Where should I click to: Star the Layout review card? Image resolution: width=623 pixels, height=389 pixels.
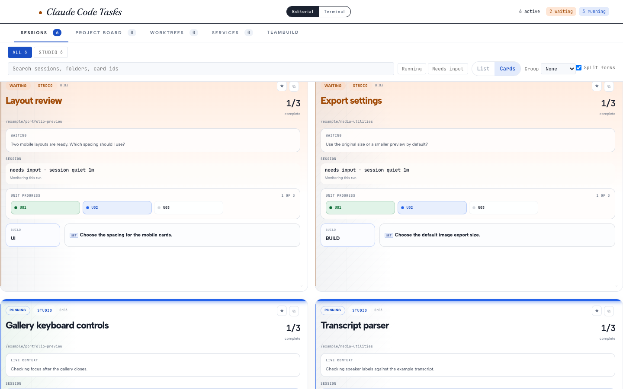pyautogui.click(x=282, y=86)
